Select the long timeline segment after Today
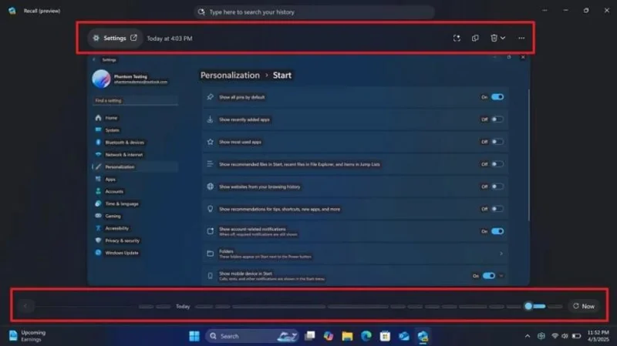The width and height of the screenshot is (617, 346). pos(278,307)
